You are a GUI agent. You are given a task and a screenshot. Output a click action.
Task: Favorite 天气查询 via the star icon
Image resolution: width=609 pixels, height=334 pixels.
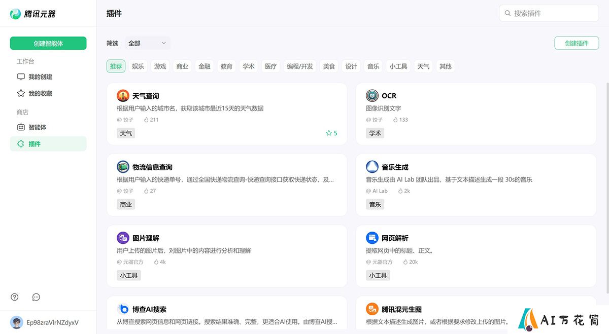tap(329, 133)
